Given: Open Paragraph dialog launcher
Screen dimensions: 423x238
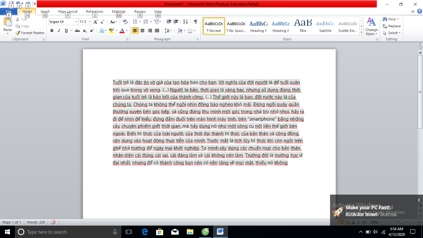Looking at the screenshot, I should coord(197,39).
